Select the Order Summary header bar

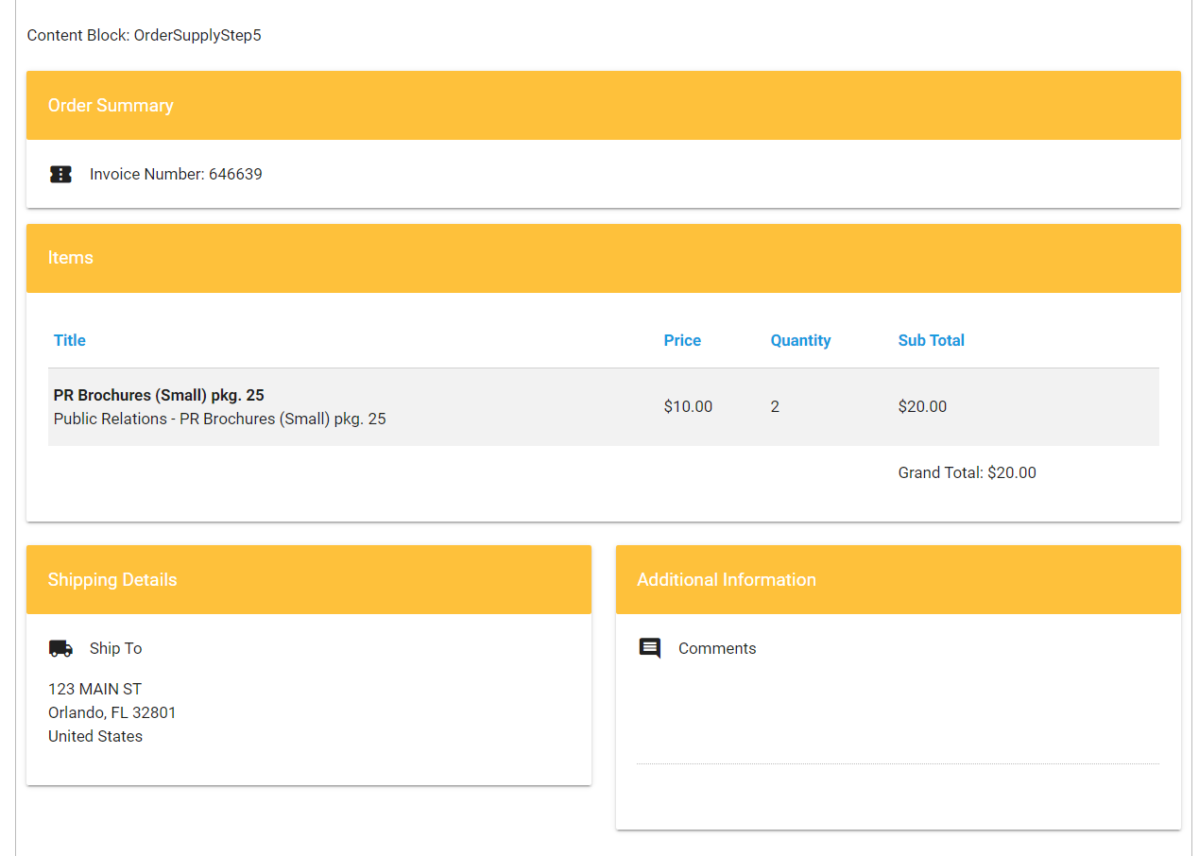pos(603,105)
